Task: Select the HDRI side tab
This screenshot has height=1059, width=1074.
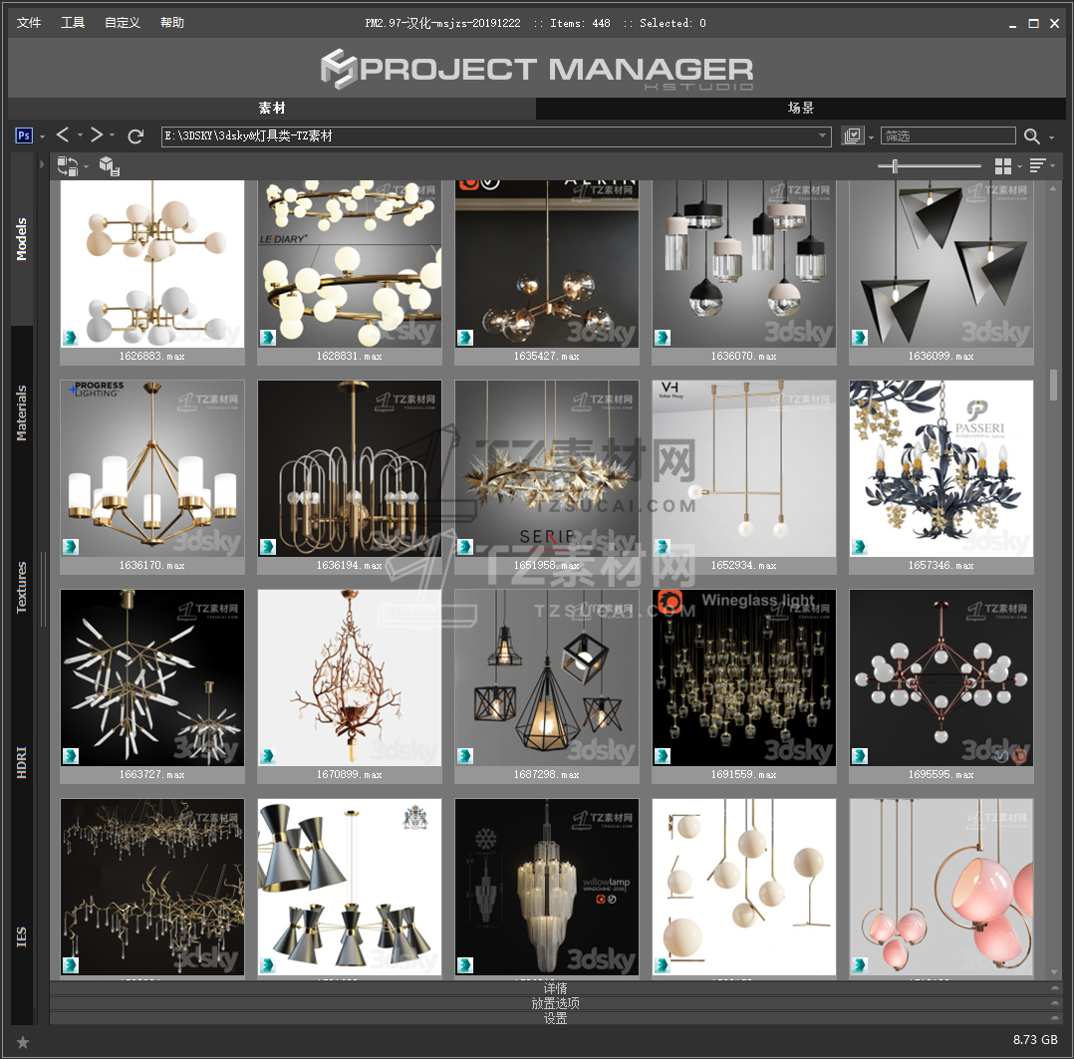Action: pos(22,762)
